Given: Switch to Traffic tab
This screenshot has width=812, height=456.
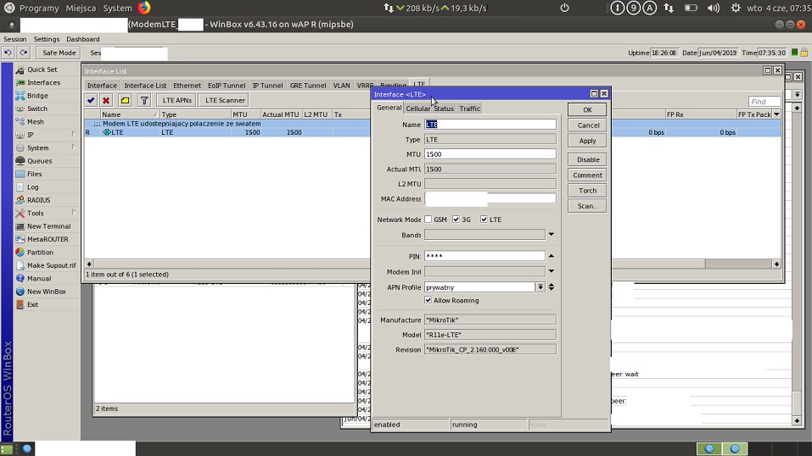Looking at the screenshot, I should coord(470,108).
